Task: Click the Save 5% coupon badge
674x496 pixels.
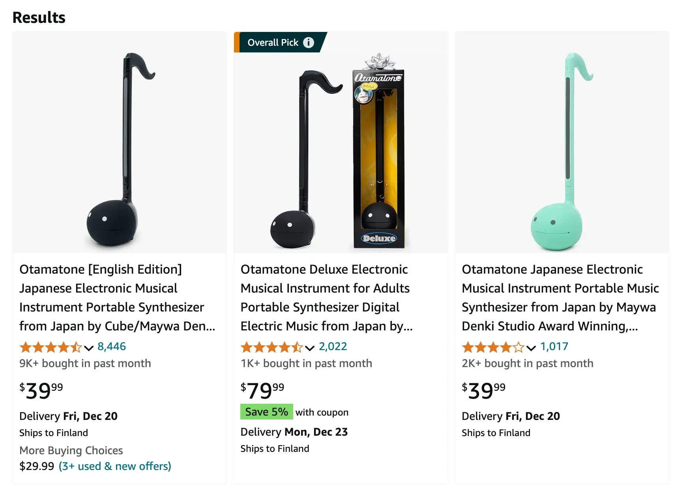Action: pos(267,412)
